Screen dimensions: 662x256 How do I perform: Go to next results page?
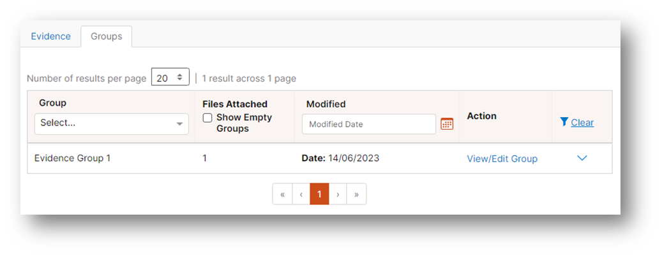(338, 194)
